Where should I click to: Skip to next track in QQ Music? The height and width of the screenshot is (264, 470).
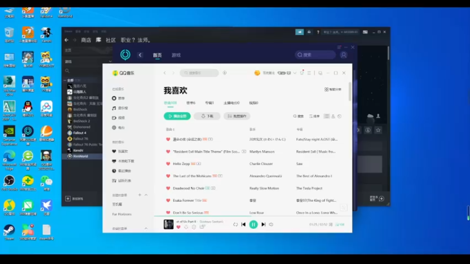[263, 224]
